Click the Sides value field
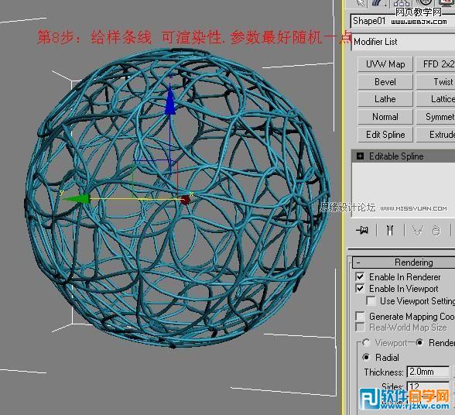The height and width of the screenshot is (415, 455). (428, 386)
